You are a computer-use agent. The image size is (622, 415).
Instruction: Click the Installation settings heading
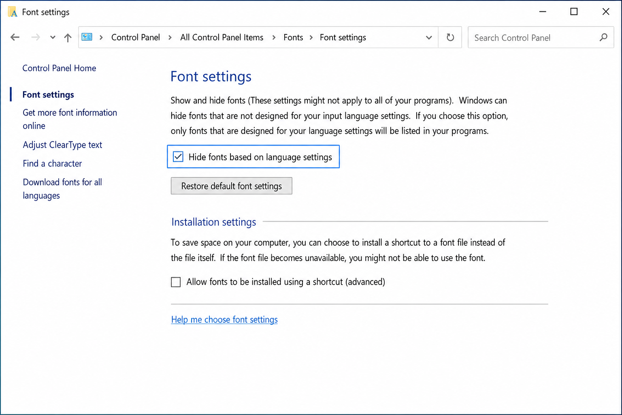pyautogui.click(x=213, y=222)
